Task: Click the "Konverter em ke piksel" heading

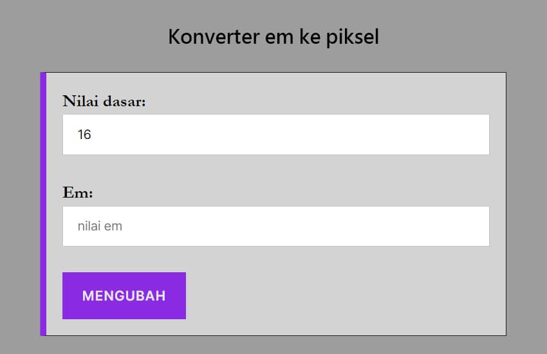Action: [273, 37]
